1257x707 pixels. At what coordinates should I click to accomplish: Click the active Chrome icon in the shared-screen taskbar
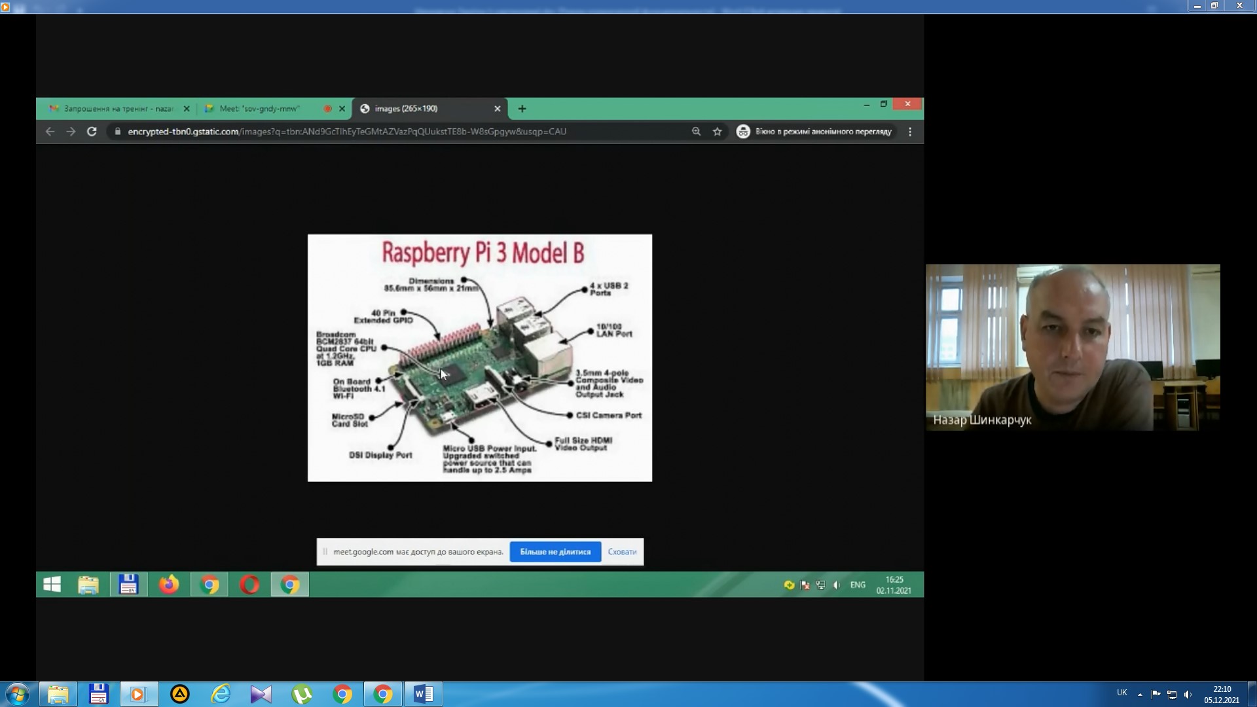[x=289, y=585]
